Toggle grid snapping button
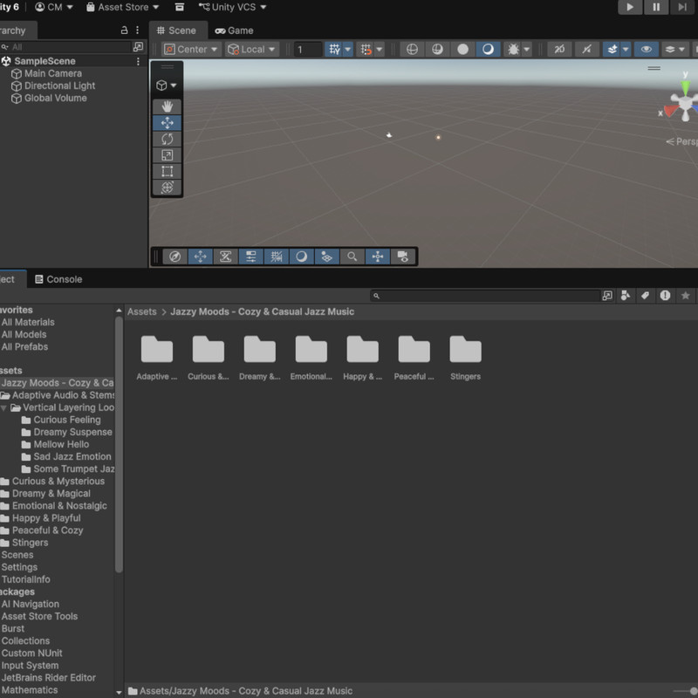 click(x=366, y=50)
